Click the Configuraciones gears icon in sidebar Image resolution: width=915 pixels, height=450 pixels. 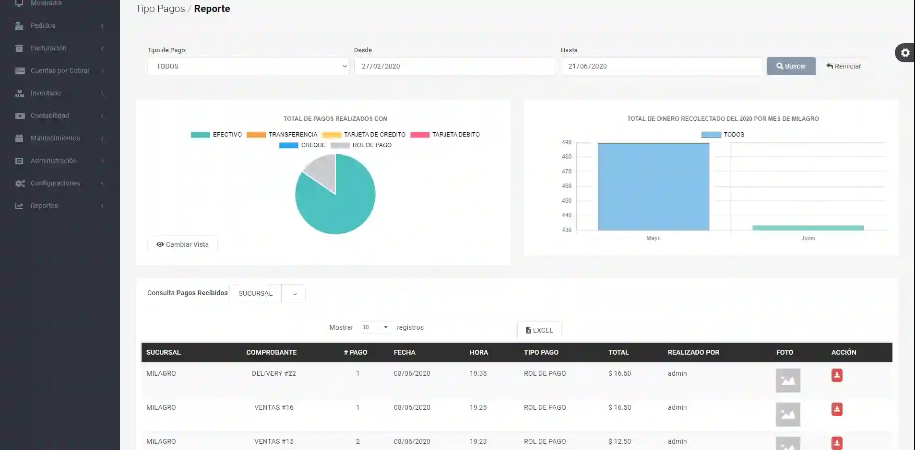coord(20,184)
